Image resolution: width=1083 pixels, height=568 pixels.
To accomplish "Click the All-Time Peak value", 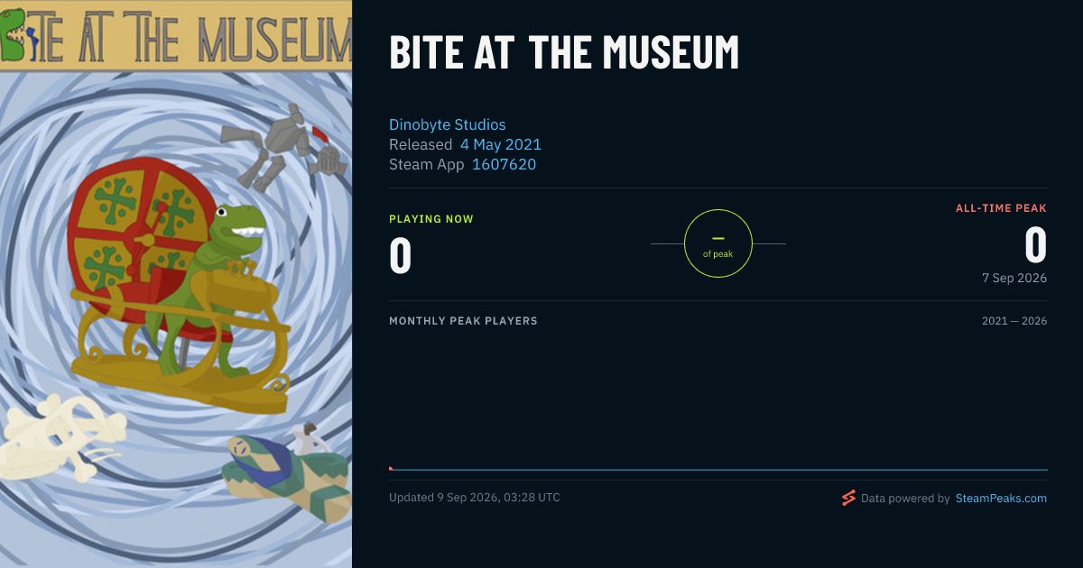I will click(x=1036, y=245).
